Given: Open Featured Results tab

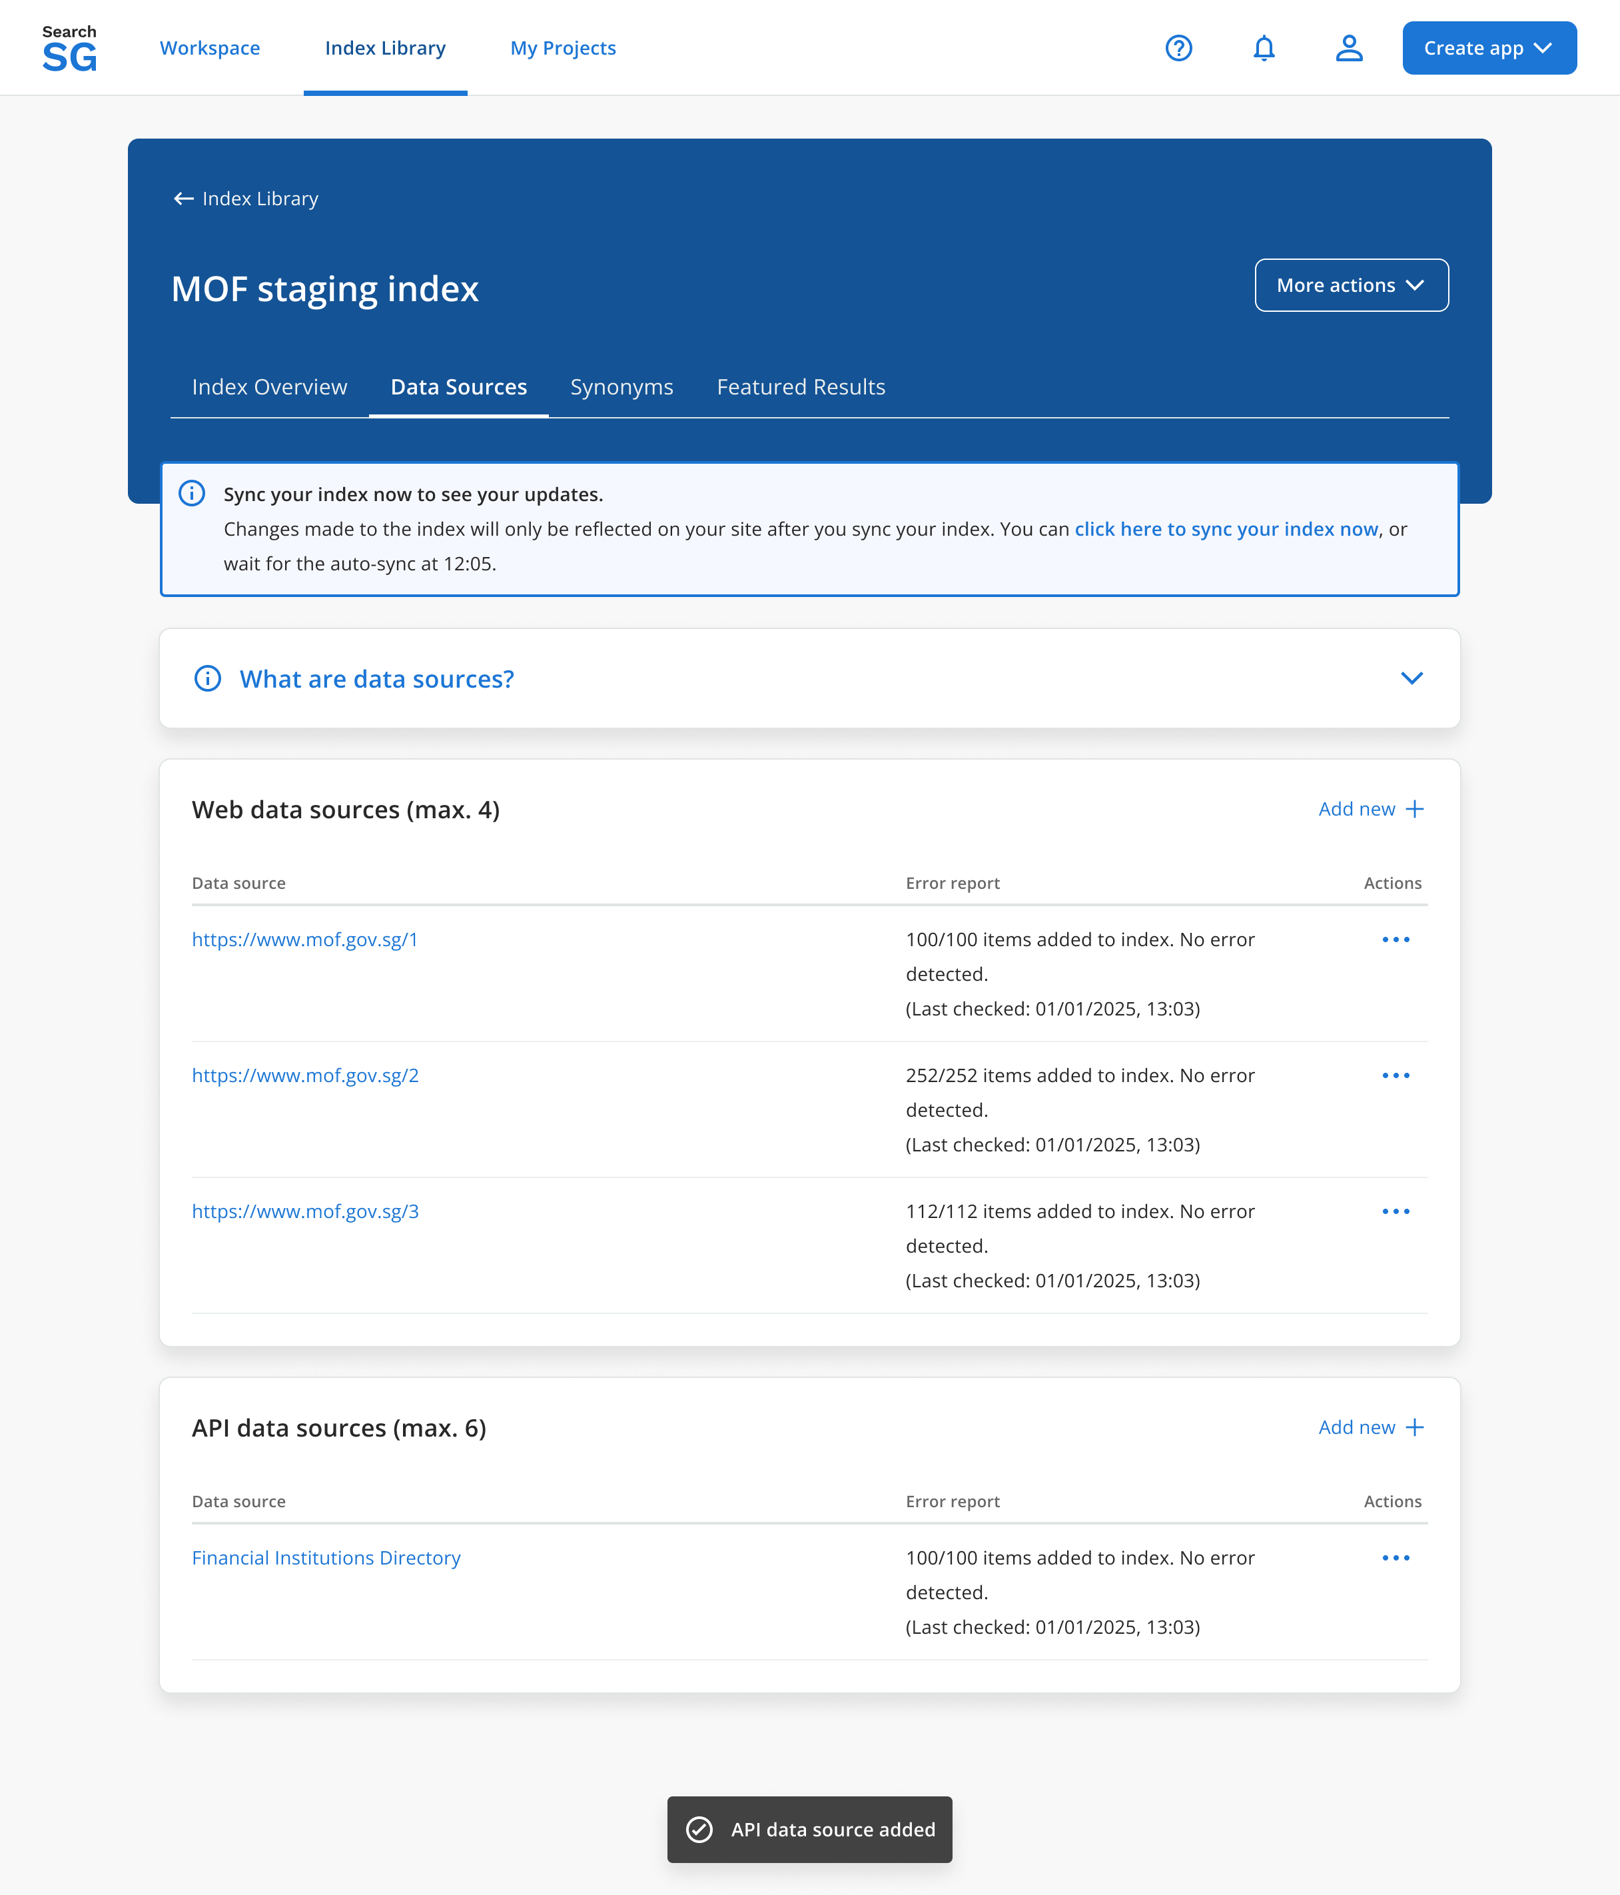Looking at the screenshot, I should tap(800, 387).
